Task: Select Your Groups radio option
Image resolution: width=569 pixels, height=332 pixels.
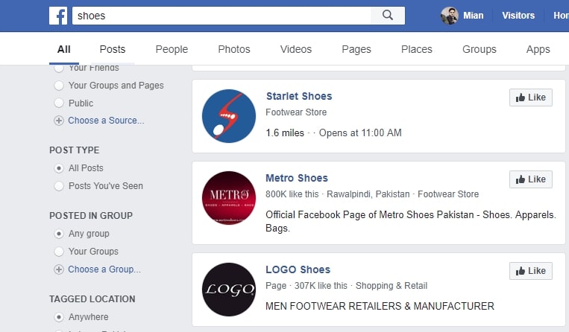Action: pyautogui.click(x=59, y=252)
